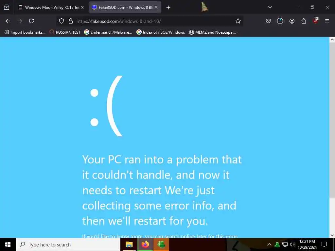The height and width of the screenshot is (251, 335).
Task: Open Firefox View (recent browsing) icon
Action: (x=7, y=8)
